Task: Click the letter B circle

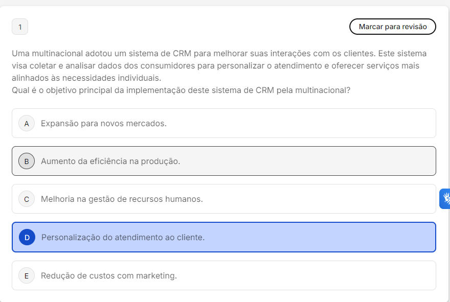Action: pos(27,161)
